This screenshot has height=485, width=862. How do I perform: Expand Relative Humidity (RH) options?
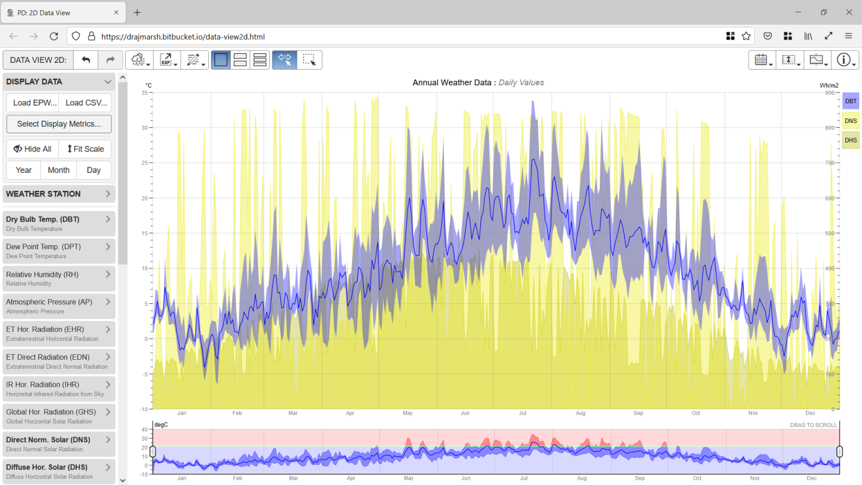coord(59,278)
